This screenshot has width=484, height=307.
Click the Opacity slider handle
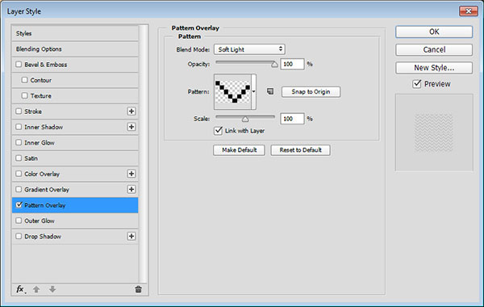274,65
